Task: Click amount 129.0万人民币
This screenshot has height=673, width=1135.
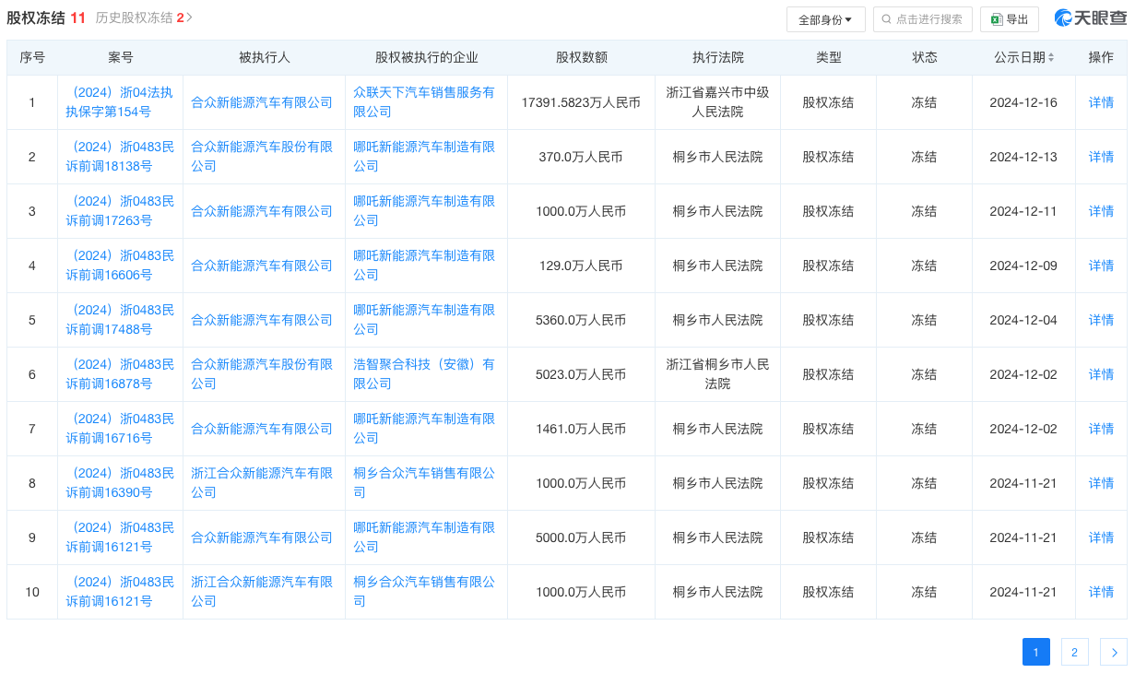Action: pos(581,266)
